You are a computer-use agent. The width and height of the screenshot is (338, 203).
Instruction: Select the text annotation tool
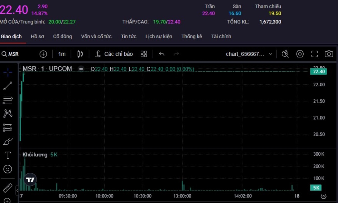[x=8, y=155]
